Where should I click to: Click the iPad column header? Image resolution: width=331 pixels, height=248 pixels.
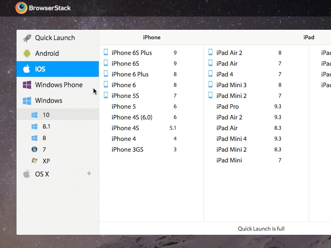click(x=309, y=37)
